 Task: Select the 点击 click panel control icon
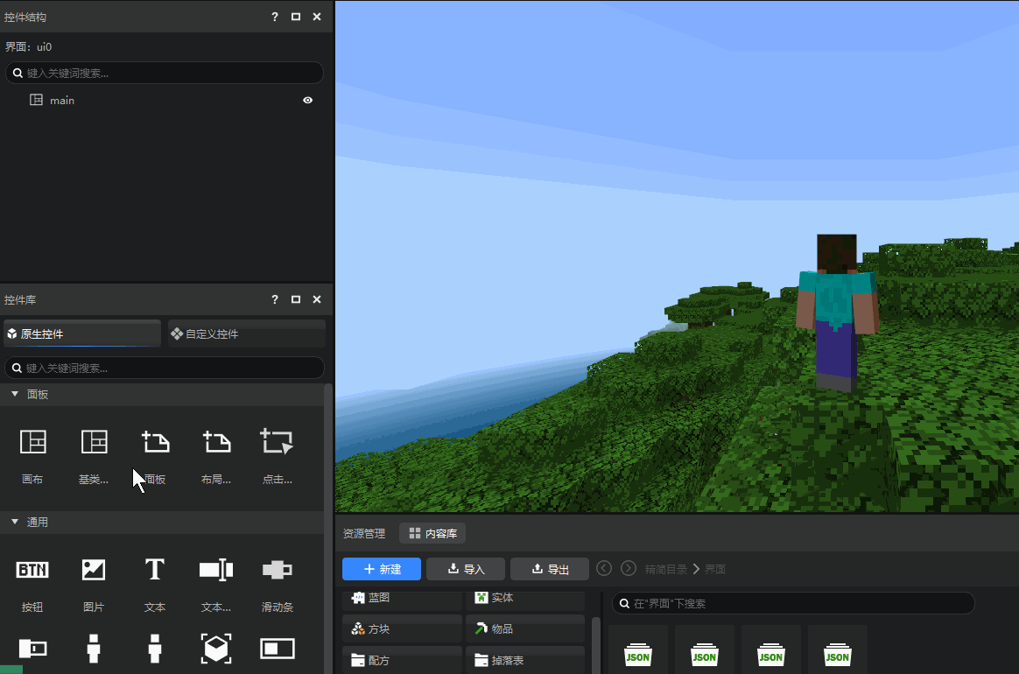pyautogui.click(x=277, y=442)
